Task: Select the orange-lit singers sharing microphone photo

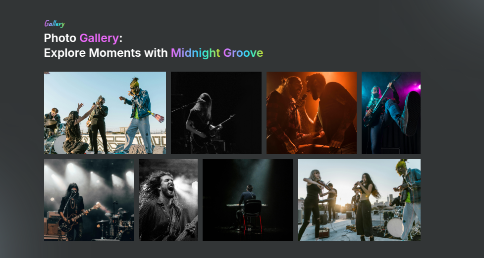Action: click(x=312, y=113)
